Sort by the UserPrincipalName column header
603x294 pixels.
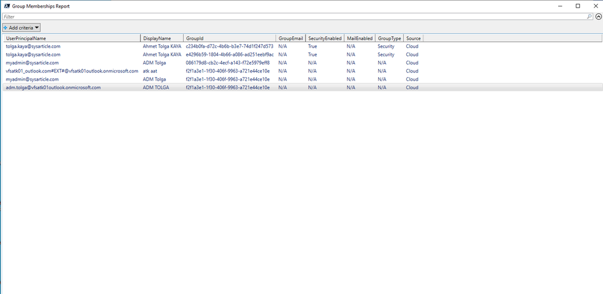point(72,38)
